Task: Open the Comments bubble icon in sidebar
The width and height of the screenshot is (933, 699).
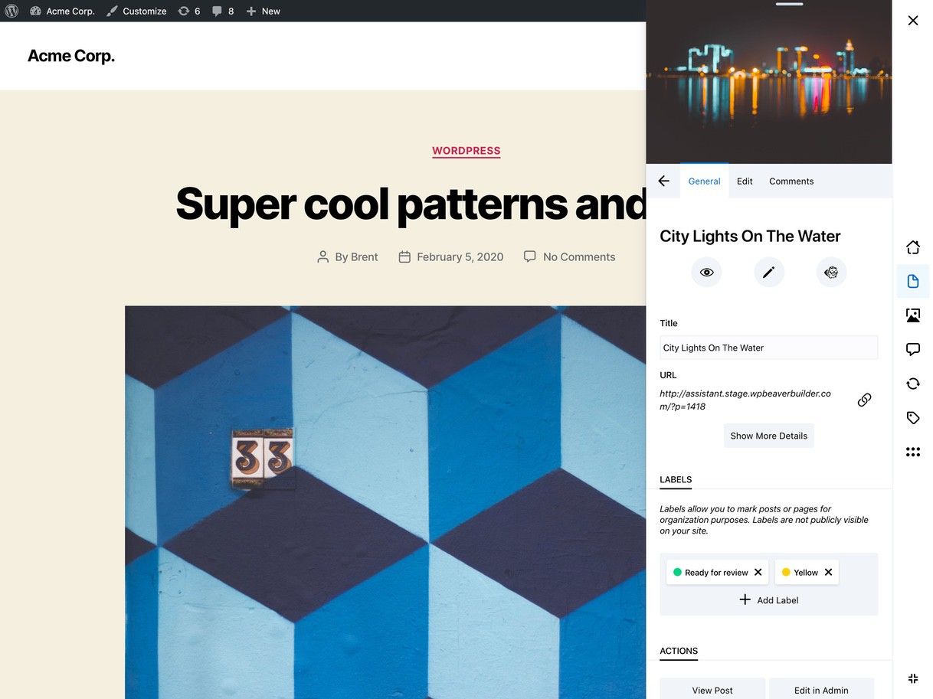Action: point(912,349)
